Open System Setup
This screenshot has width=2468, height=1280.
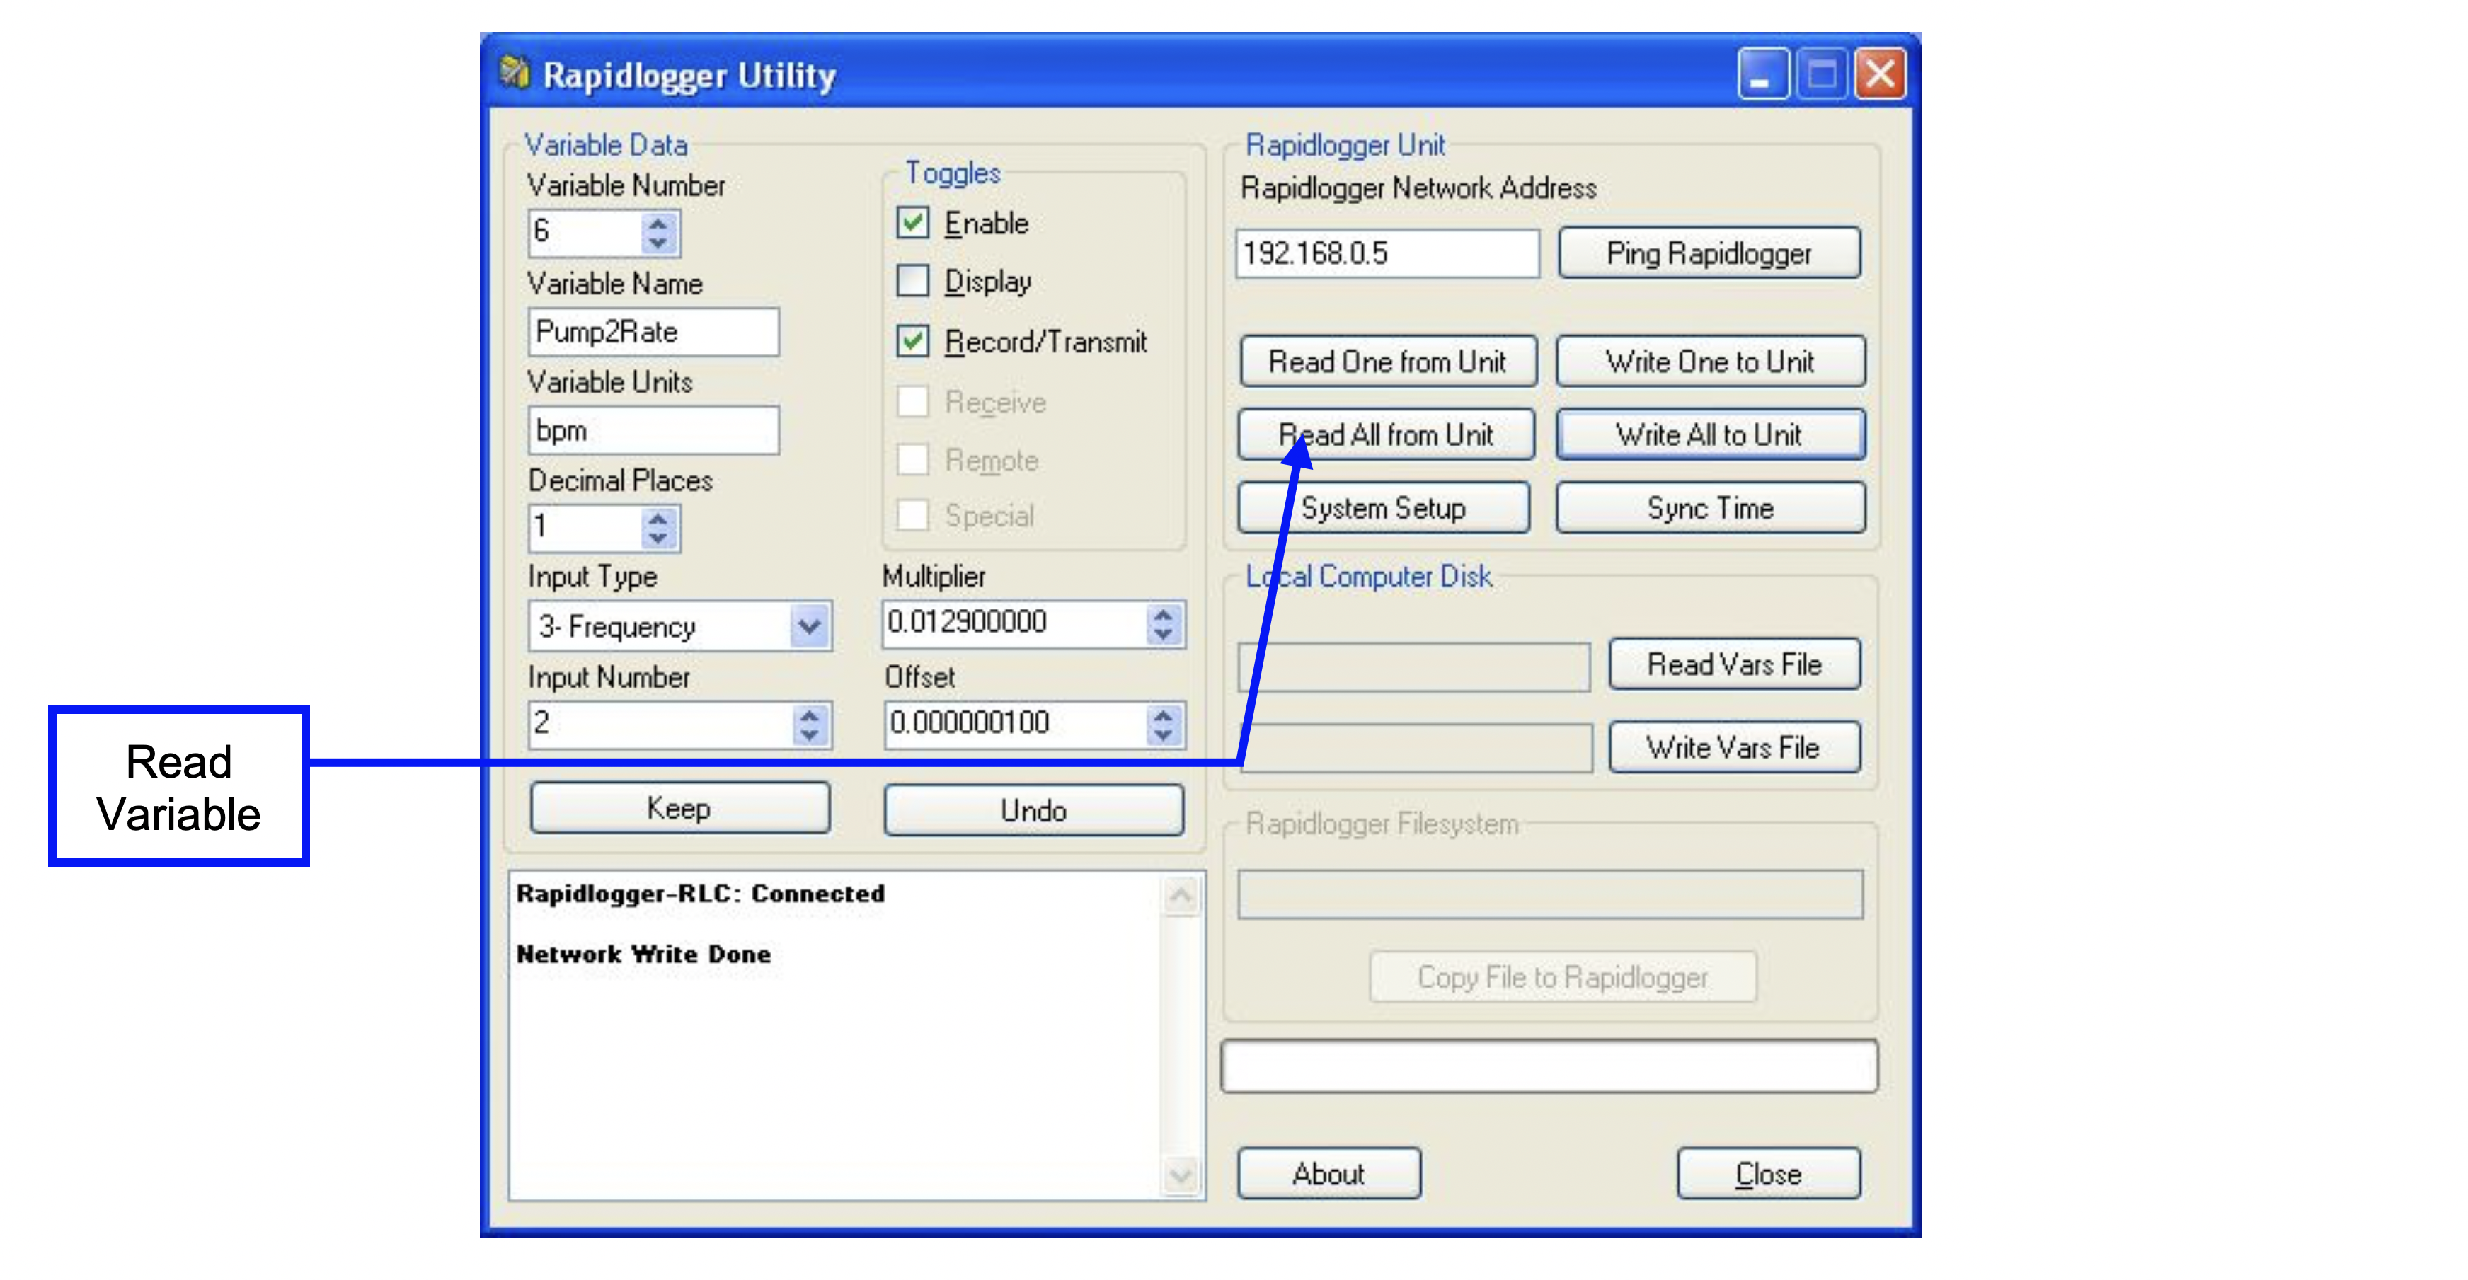1384,507
